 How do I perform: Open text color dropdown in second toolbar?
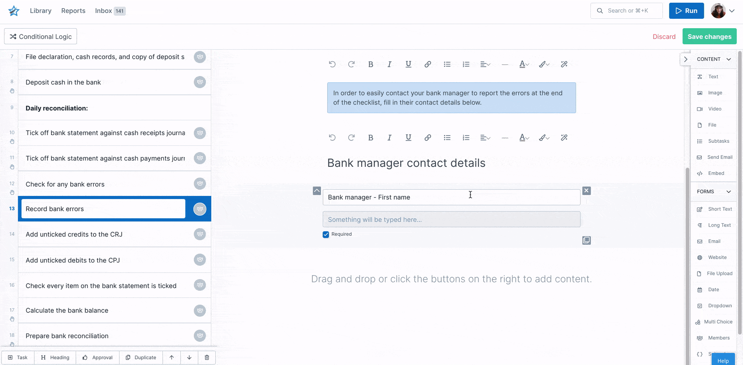tap(524, 138)
